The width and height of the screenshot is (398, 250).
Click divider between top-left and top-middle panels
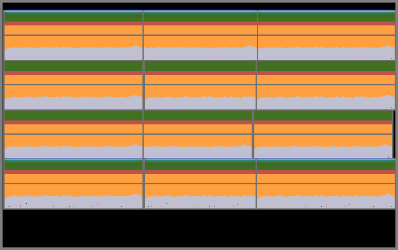143,35
